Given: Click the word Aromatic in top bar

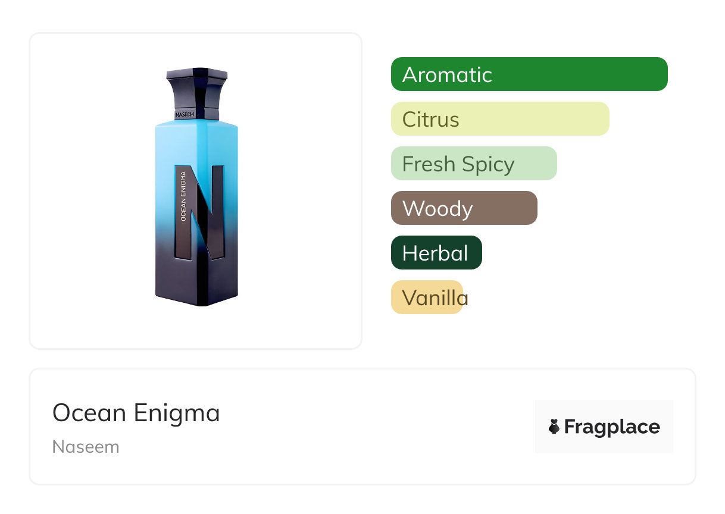Looking at the screenshot, I should [447, 75].
